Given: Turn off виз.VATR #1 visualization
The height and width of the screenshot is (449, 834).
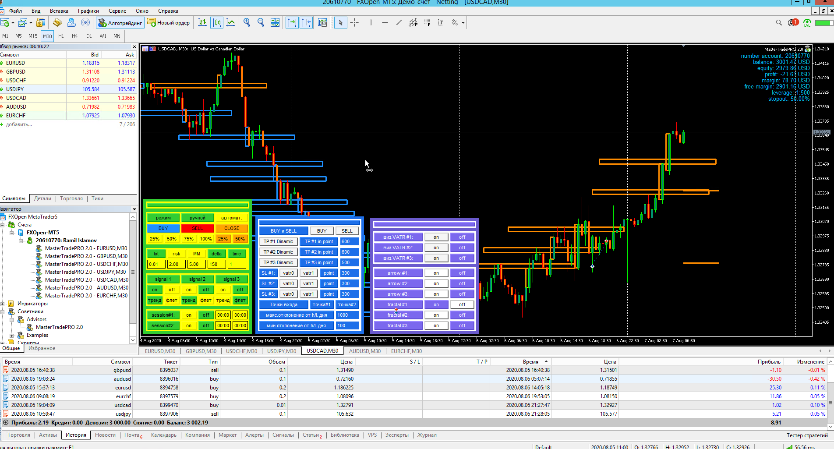Looking at the screenshot, I should coord(462,237).
